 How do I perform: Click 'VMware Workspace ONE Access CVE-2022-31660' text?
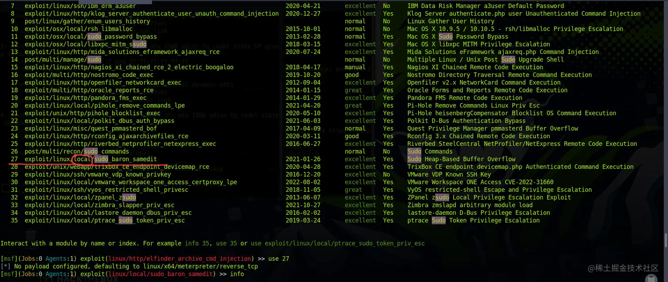tap(480, 182)
